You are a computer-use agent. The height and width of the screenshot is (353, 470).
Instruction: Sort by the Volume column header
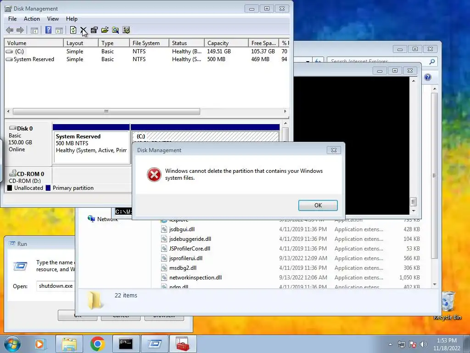[34, 43]
